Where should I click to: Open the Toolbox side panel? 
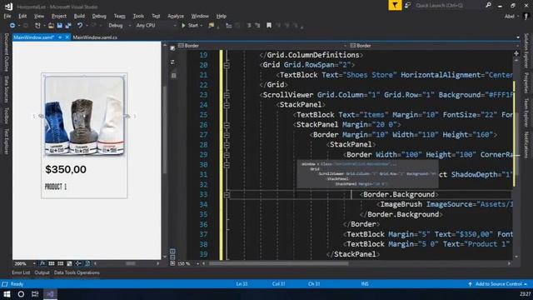(6, 116)
